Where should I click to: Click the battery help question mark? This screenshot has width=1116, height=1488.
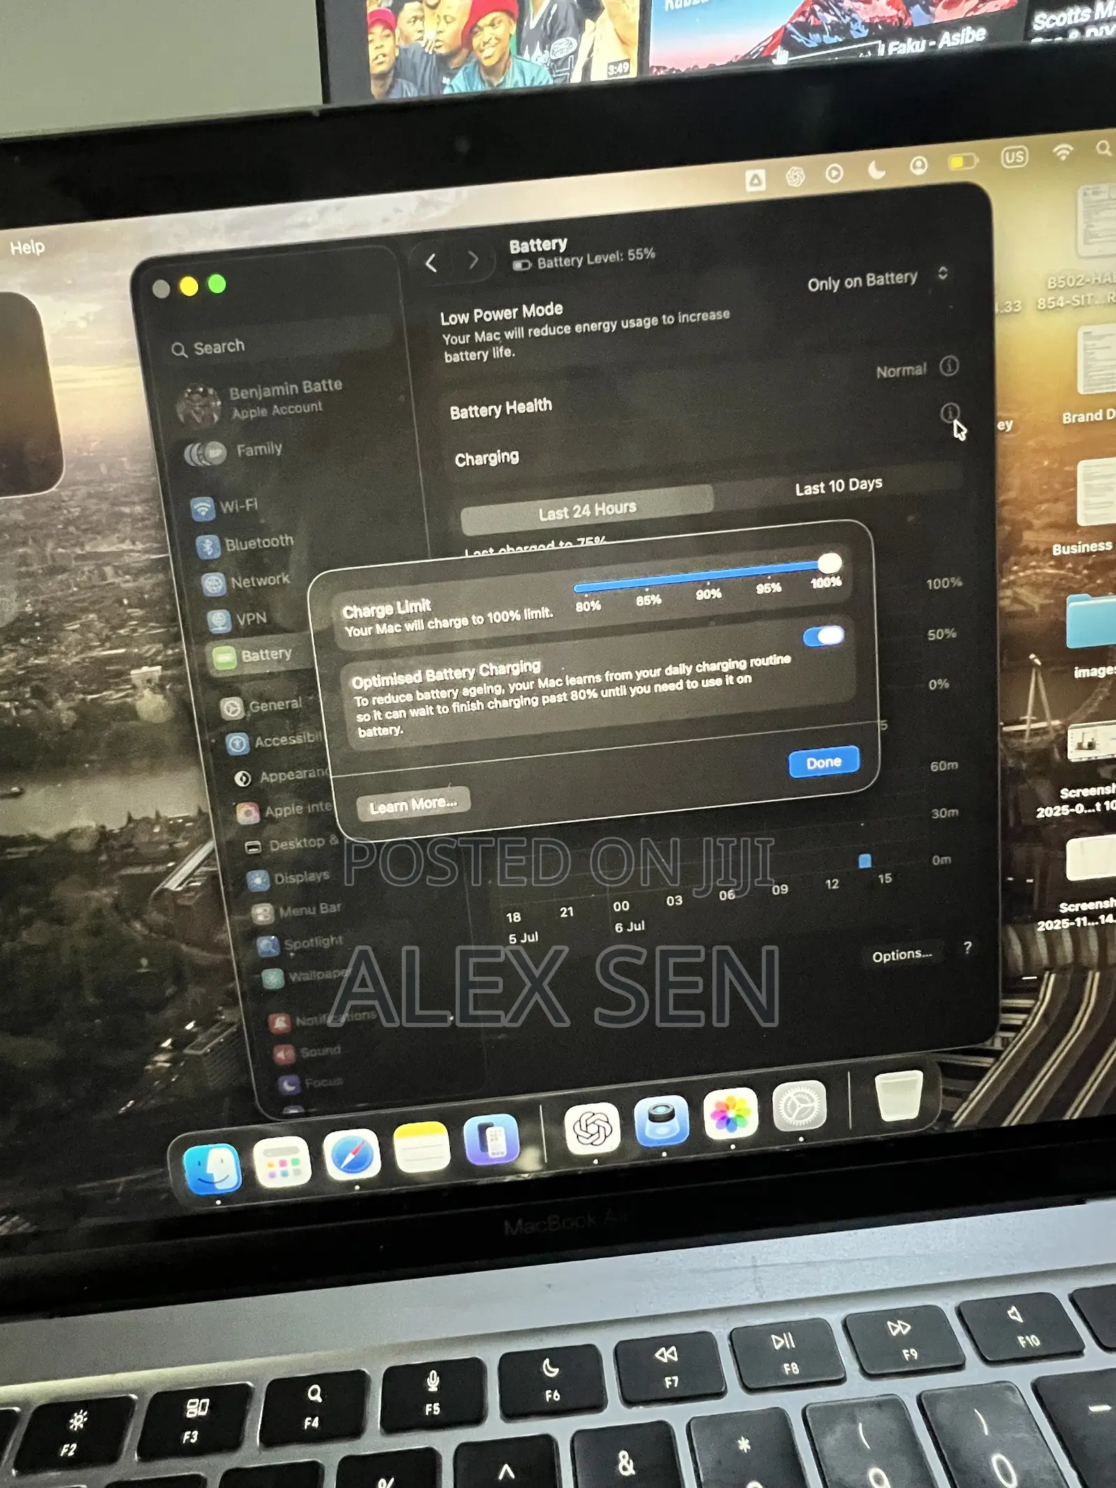(967, 948)
